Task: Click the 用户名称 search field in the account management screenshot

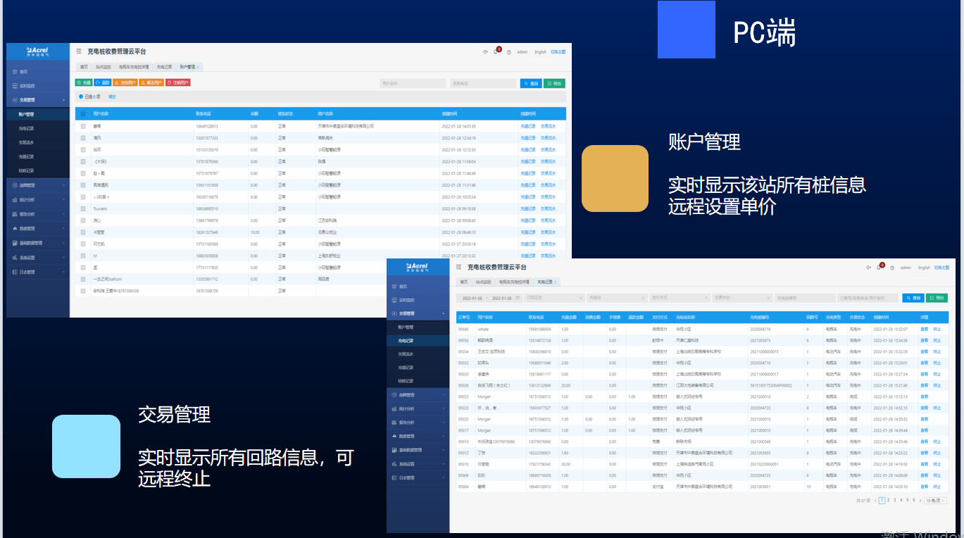Action: (x=413, y=83)
